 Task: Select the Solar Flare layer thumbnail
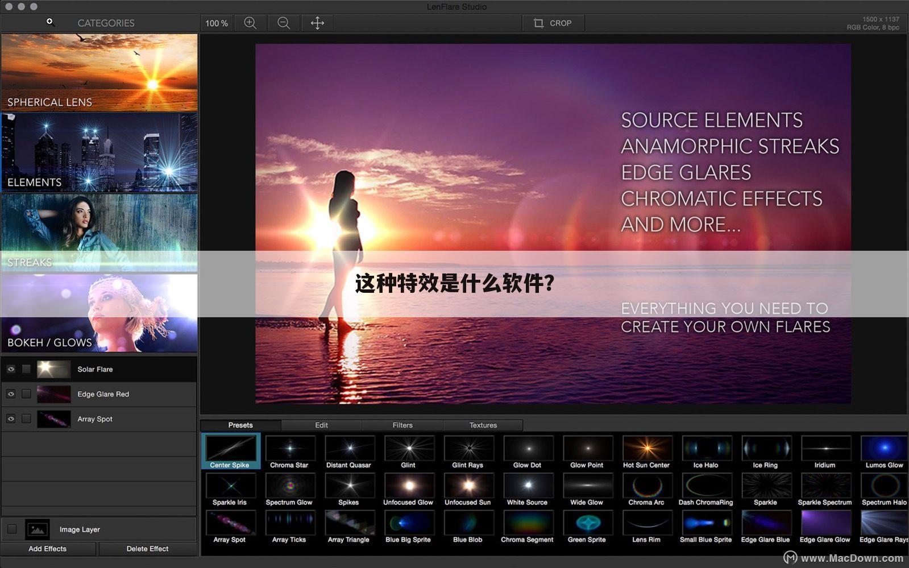pos(54,370)
